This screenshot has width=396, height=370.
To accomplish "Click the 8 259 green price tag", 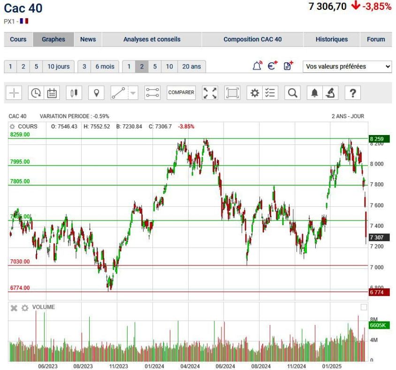I will (379, 139).
